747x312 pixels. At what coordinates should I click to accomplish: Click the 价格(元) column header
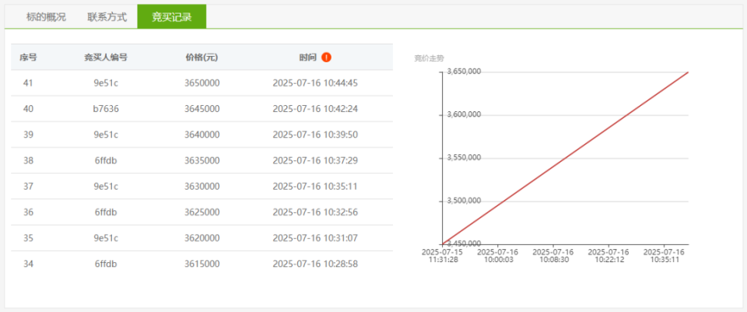202,58
